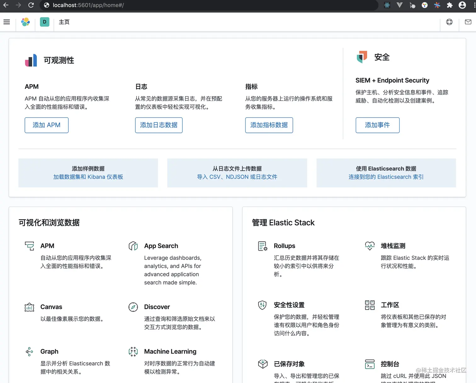Open the hamburger navigation menu
Image resolution: width=476 pixels, height=383 pixels.
click(x=7, y=22)
